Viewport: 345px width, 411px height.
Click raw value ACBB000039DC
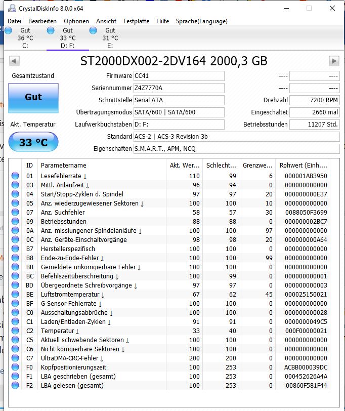click(306, 367)
